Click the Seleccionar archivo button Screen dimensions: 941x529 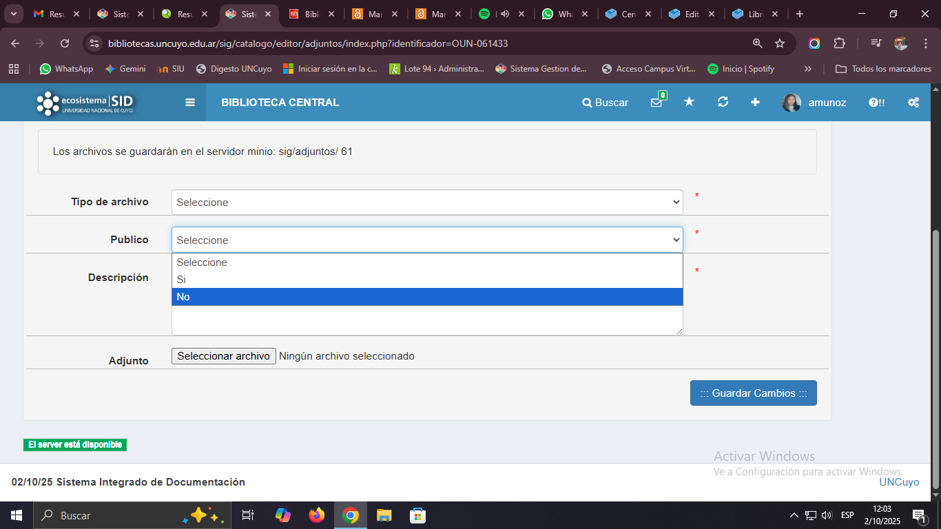(224, 356)
